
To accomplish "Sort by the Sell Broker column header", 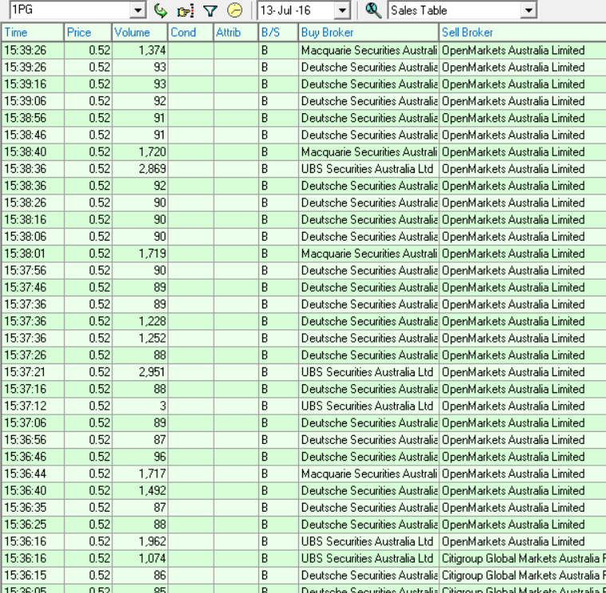I will (x=522, y=33).
